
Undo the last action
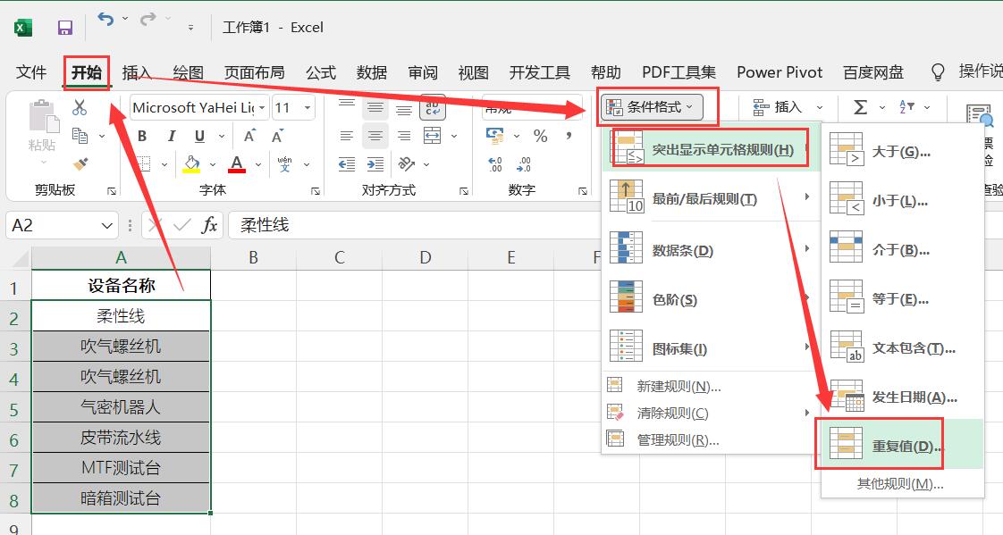pyautogui.click(x=105, y=20)
